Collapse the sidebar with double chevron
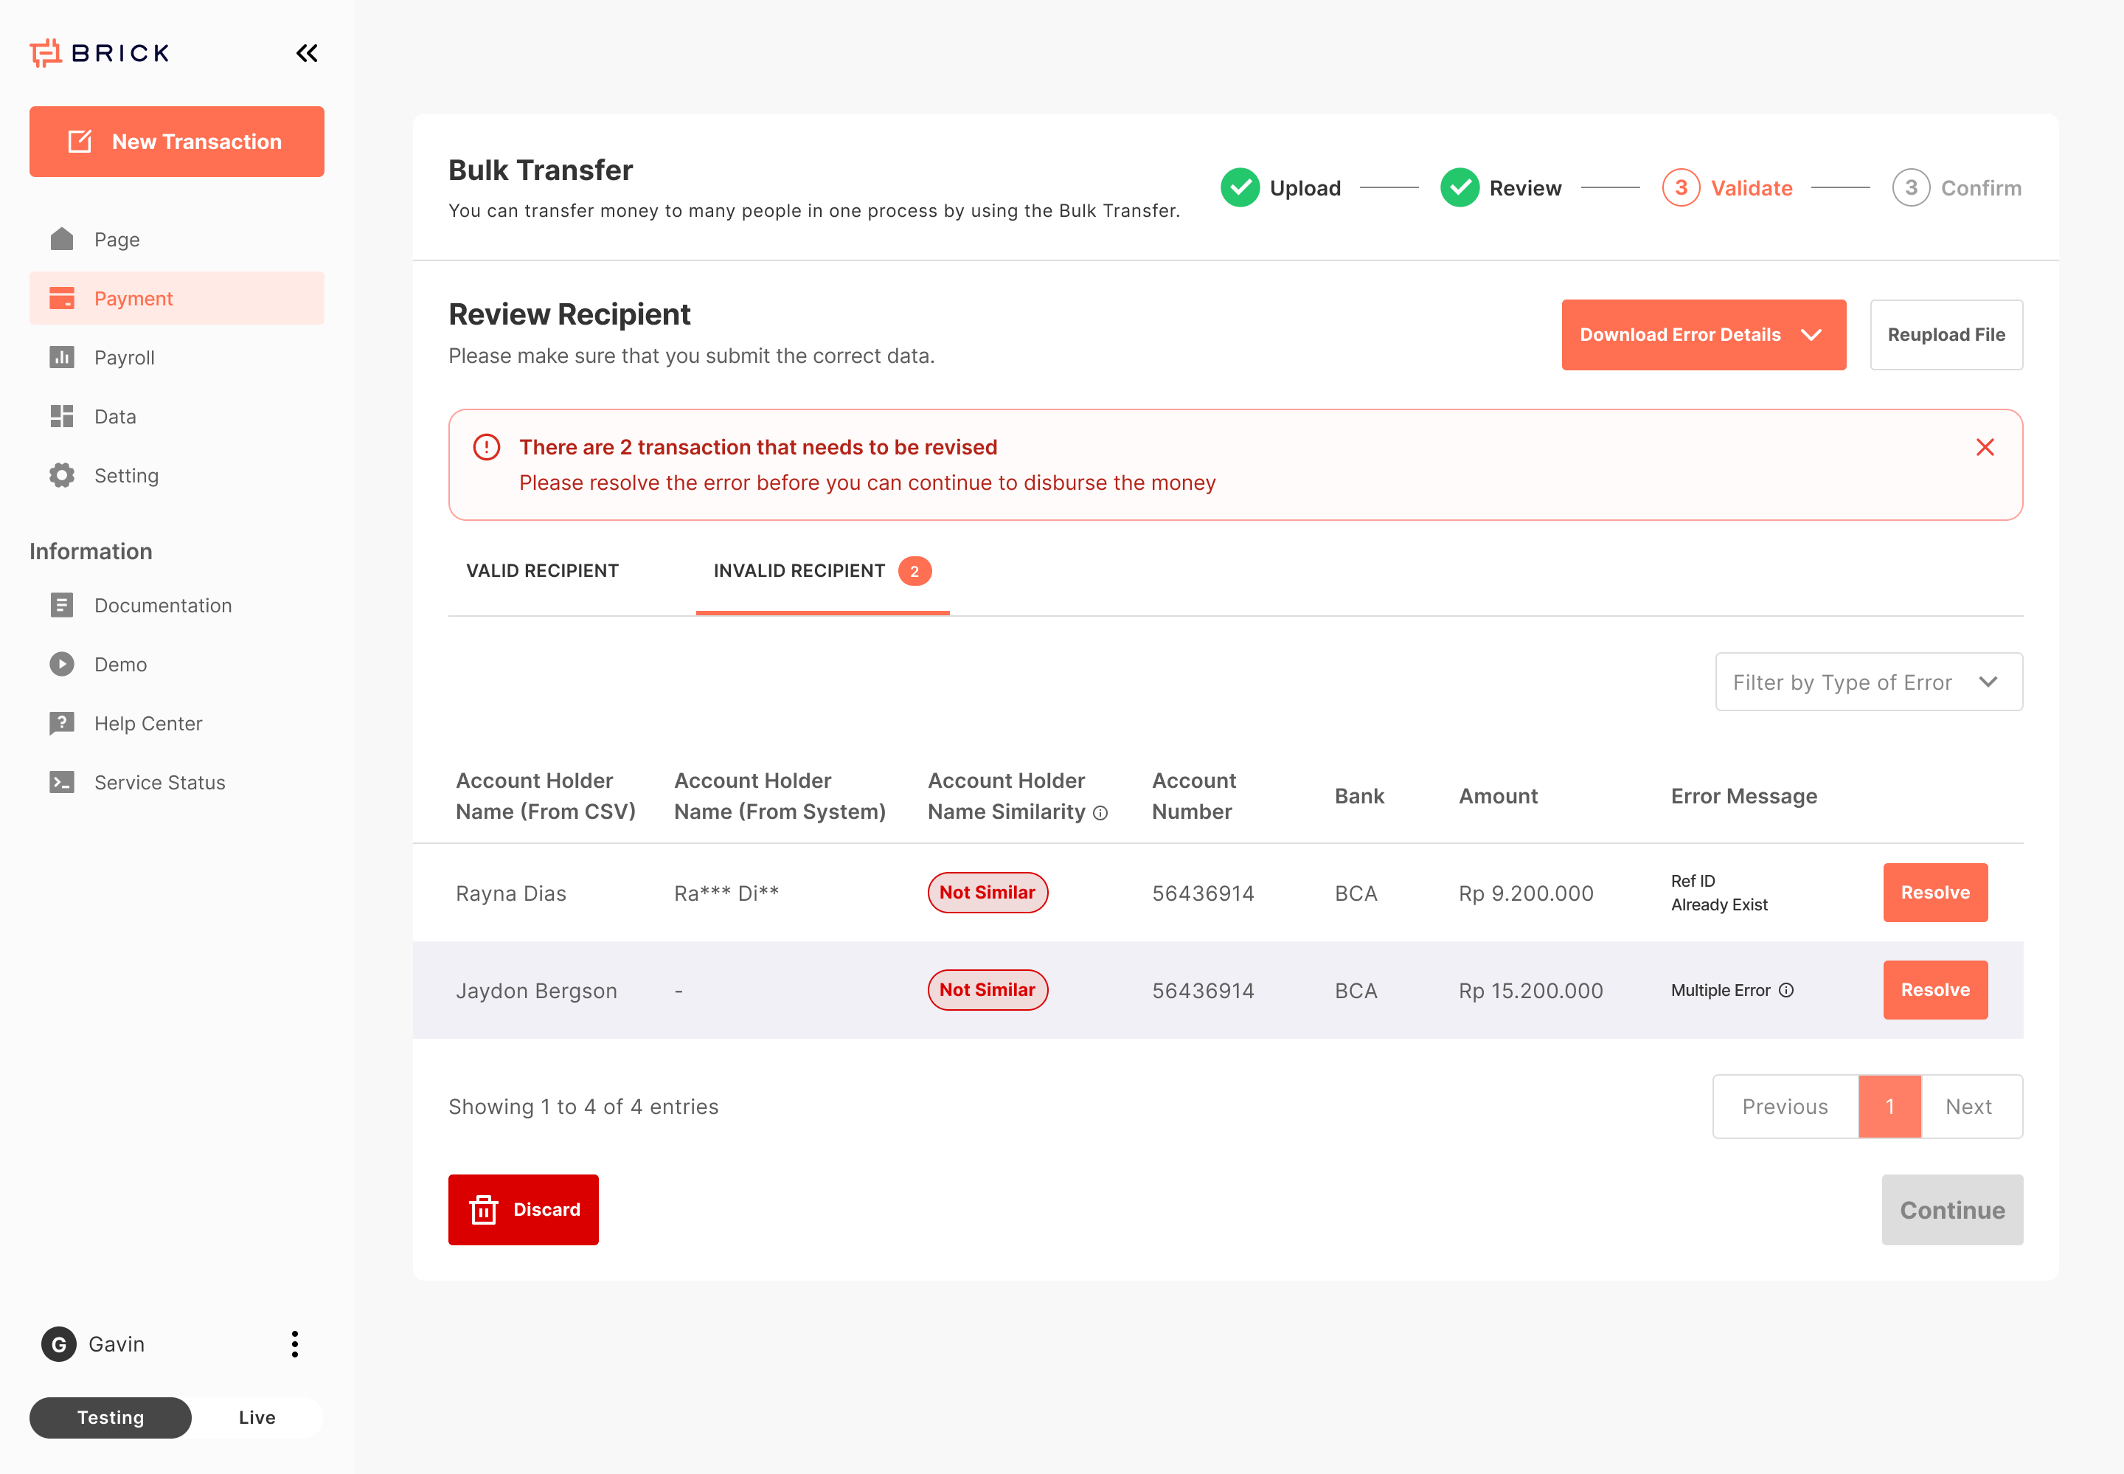The height and width of the screenshot is (1474, 2124). [x=307, y=54]
